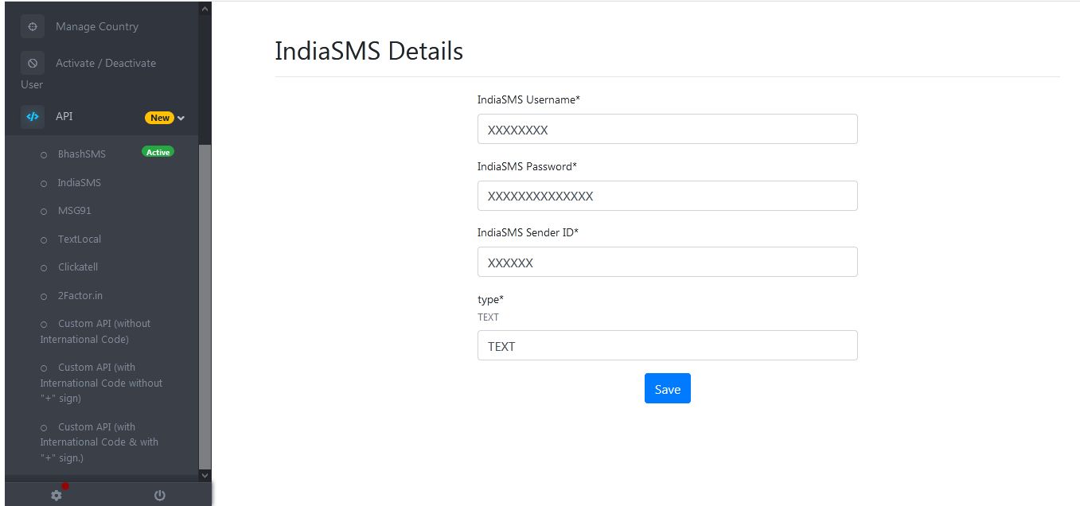This screenshot has width=1080, height=506.
Task: Open Custom API without International Code
Action: tap(96, 331)
